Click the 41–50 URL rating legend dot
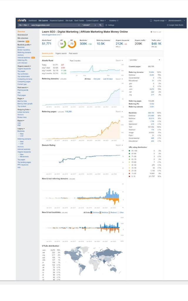 130,165
